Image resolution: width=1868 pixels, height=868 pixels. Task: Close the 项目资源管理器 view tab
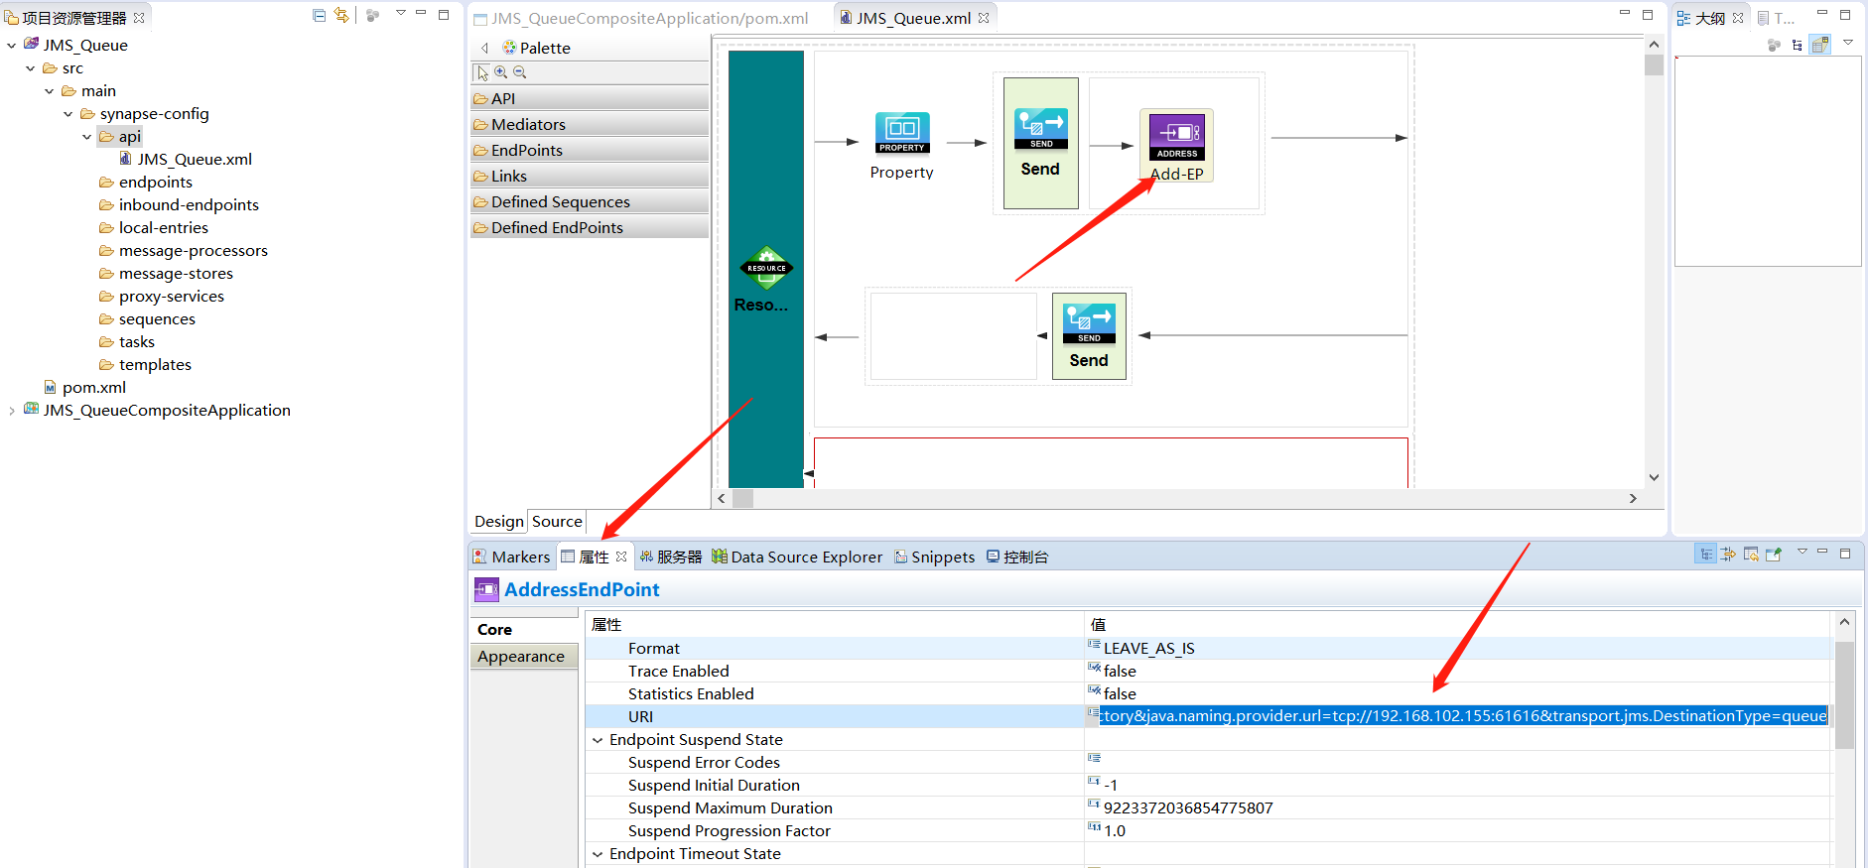click(139, 18)
